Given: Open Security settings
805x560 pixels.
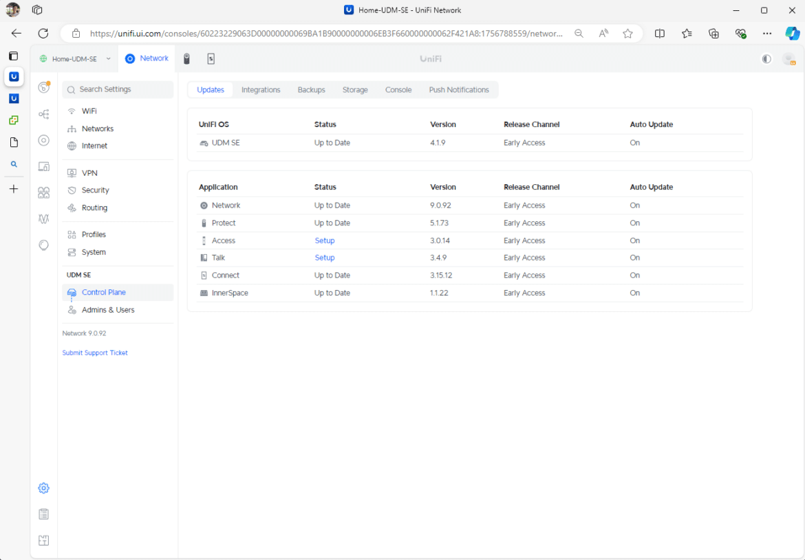Looking at the screenshot, I should [118, 190].
